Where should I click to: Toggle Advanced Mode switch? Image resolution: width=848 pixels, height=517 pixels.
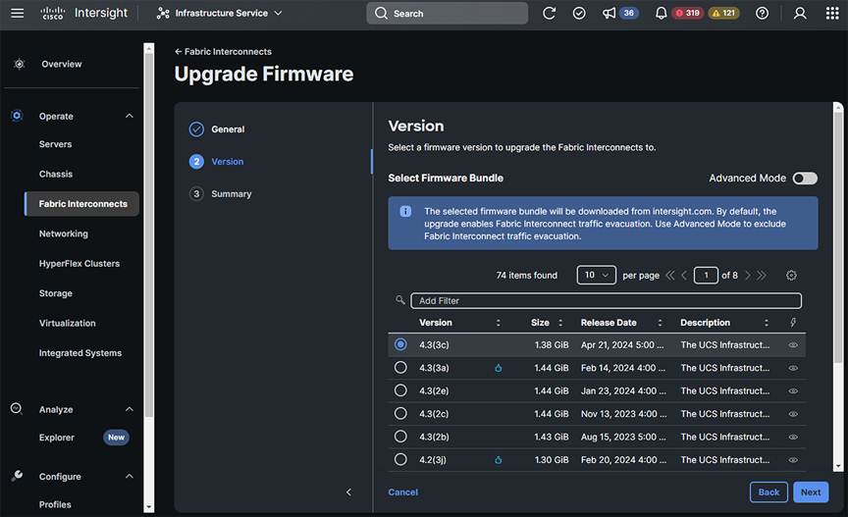click(x=805, y=178)
